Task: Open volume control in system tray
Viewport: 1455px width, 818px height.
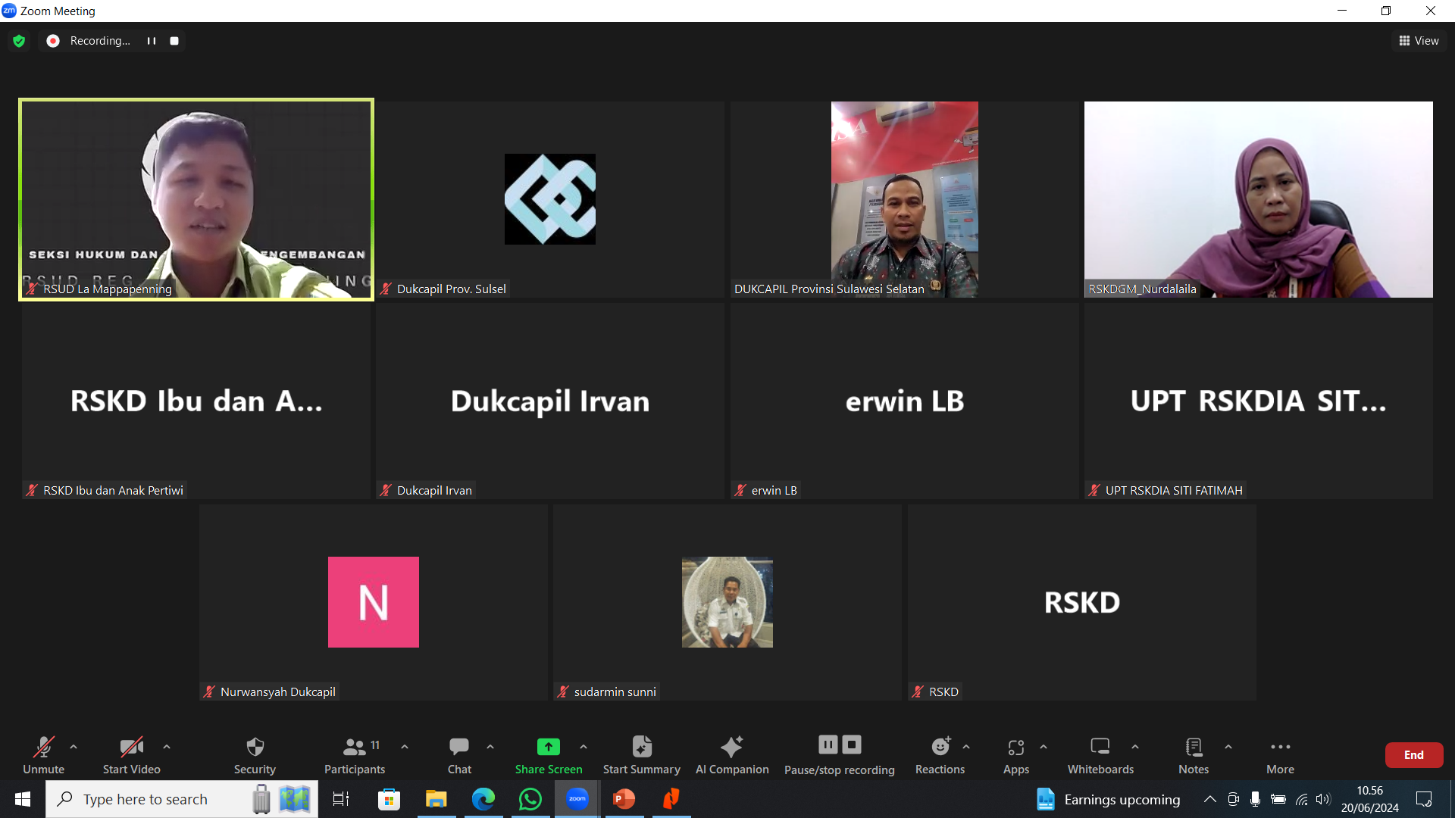Action: coord(1323,799)
